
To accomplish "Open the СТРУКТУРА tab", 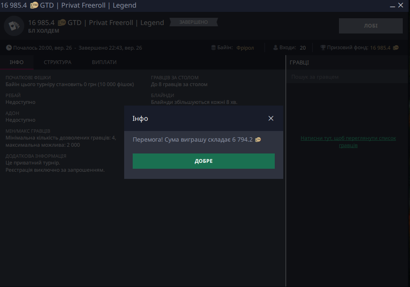I will click(57, 62).
